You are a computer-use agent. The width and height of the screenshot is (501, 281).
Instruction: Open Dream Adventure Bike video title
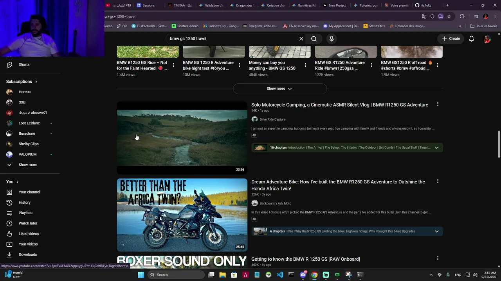pyautogui.click(x=338, y=185)
